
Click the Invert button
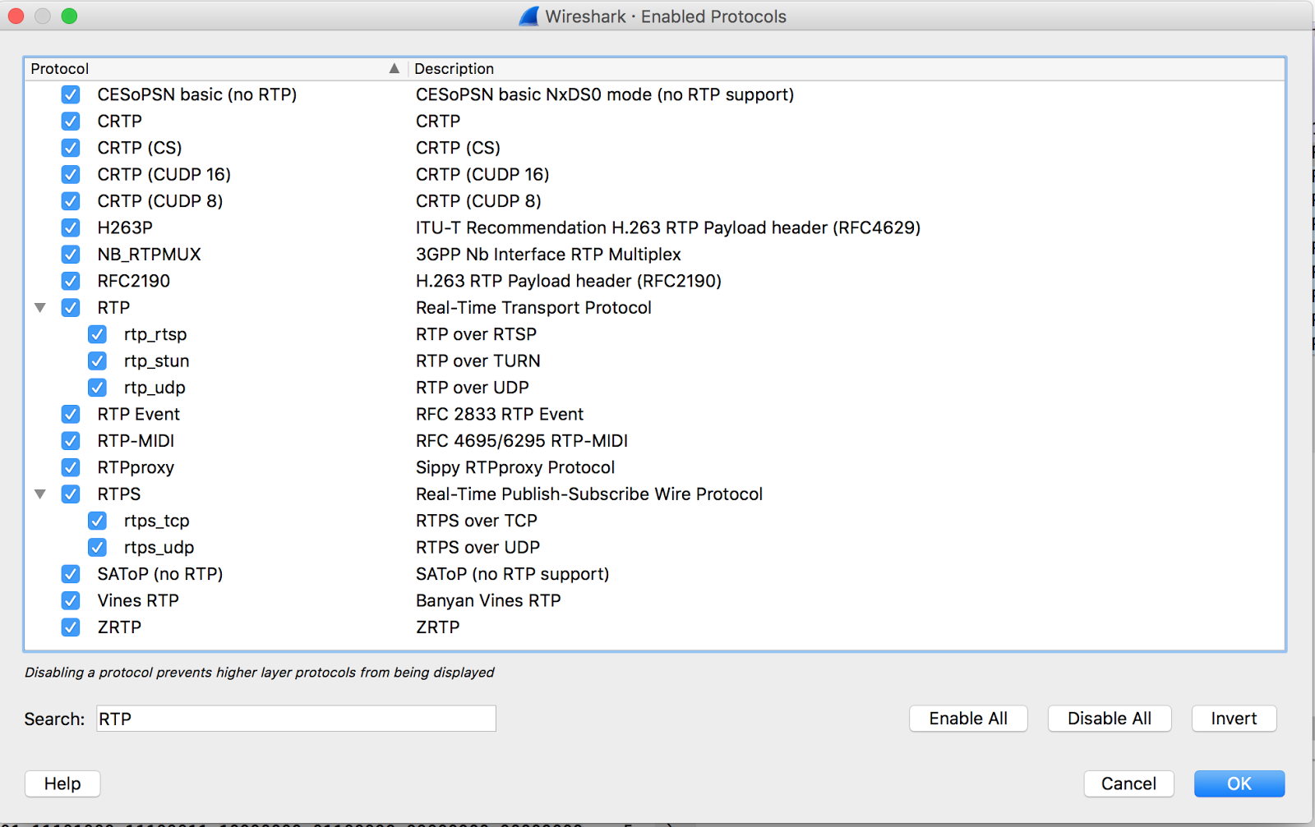1234,719
